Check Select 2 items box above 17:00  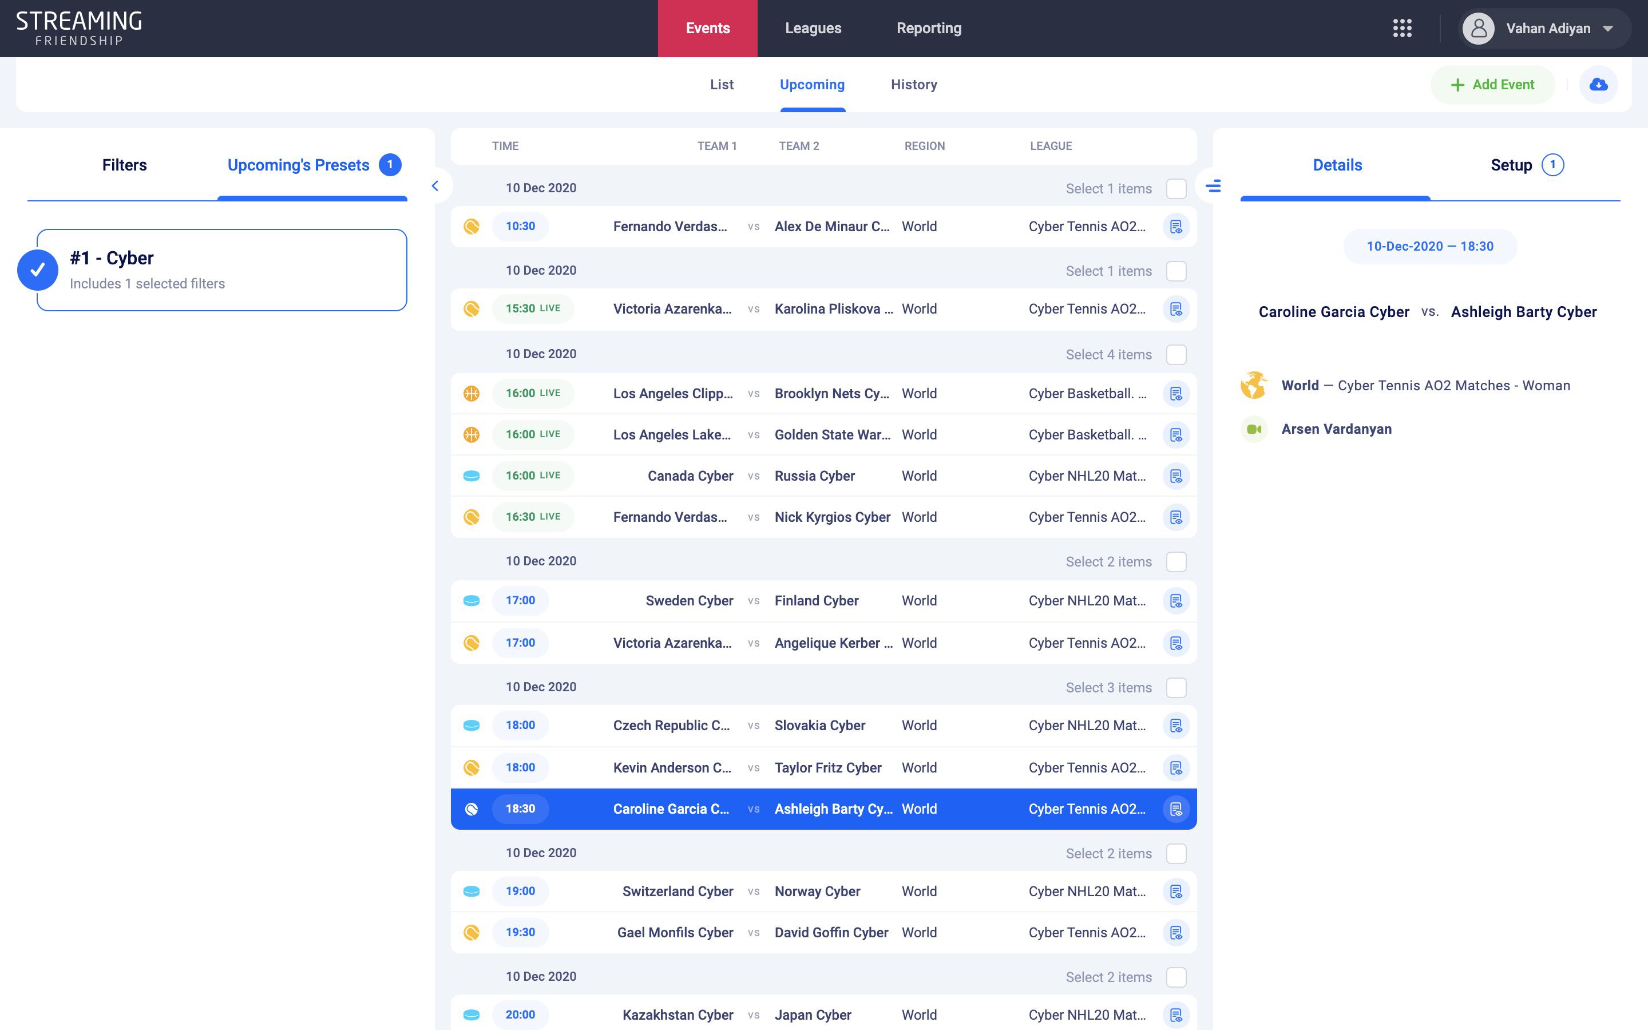pos(1176,562)
